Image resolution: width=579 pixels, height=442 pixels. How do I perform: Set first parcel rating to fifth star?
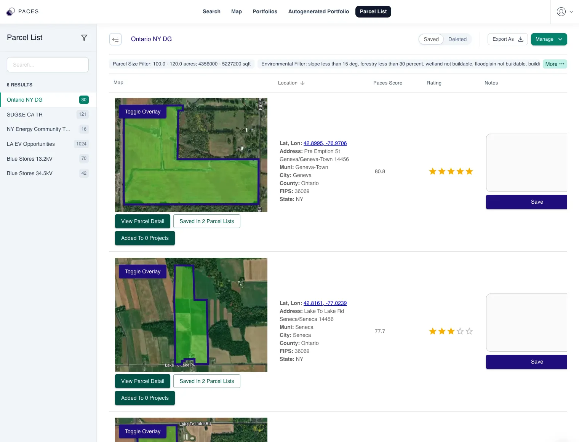tap(469, 172)
